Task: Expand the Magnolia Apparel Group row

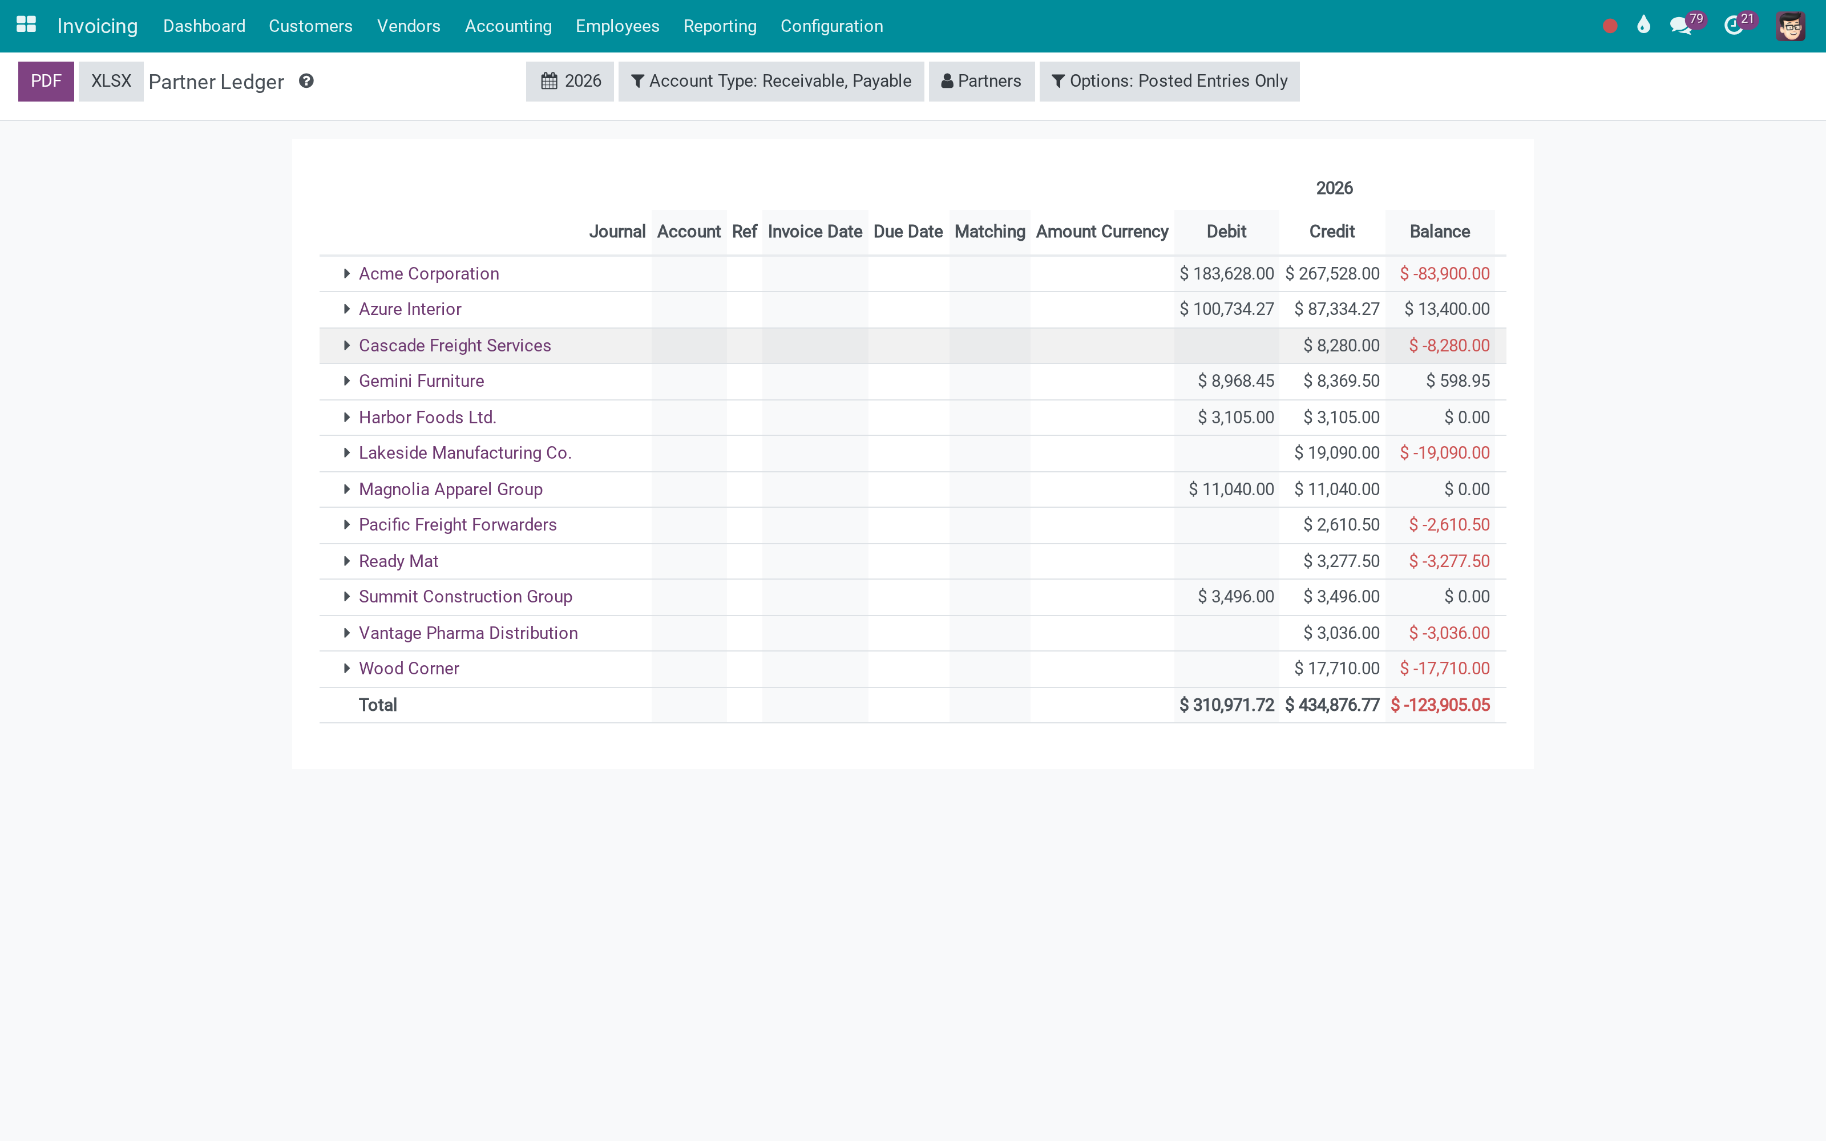Action: pos(346,489)
